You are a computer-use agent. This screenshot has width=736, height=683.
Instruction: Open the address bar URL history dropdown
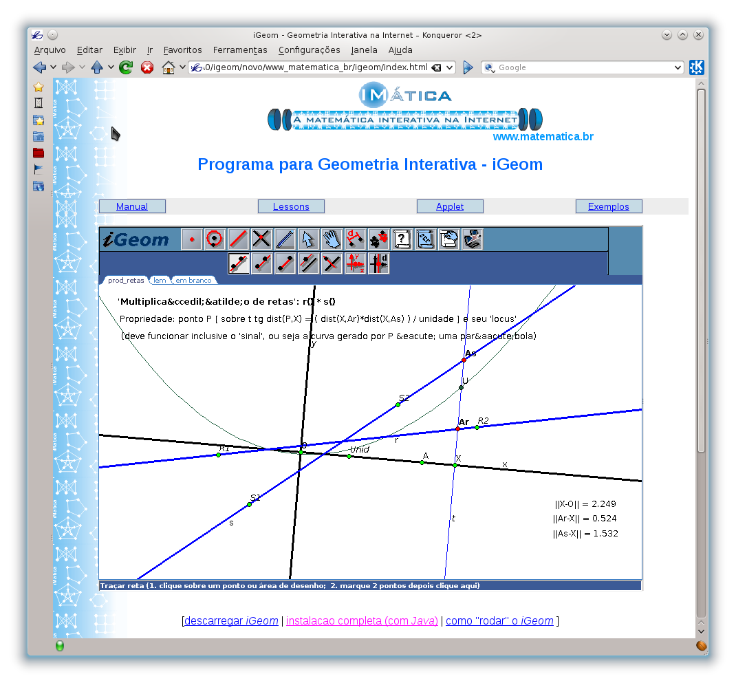pyautogui.click(x=450, y=67)
